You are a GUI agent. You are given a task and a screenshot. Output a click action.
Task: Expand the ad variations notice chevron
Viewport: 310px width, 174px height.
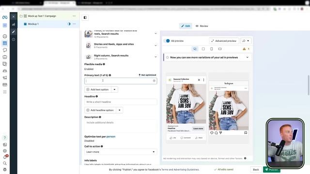[x=248, y=58]
